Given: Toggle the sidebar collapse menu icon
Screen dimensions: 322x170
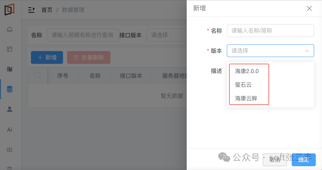Looking at the screenshot, I should pyautogui.click(x=31, y=10).
